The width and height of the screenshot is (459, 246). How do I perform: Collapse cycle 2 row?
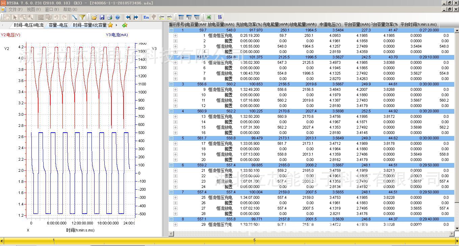171,57
